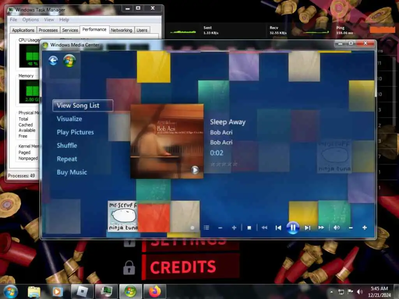399x299 pixels.
Task: Switch to Processes tab in Task Manager
Action: click(x=48, y=30)
